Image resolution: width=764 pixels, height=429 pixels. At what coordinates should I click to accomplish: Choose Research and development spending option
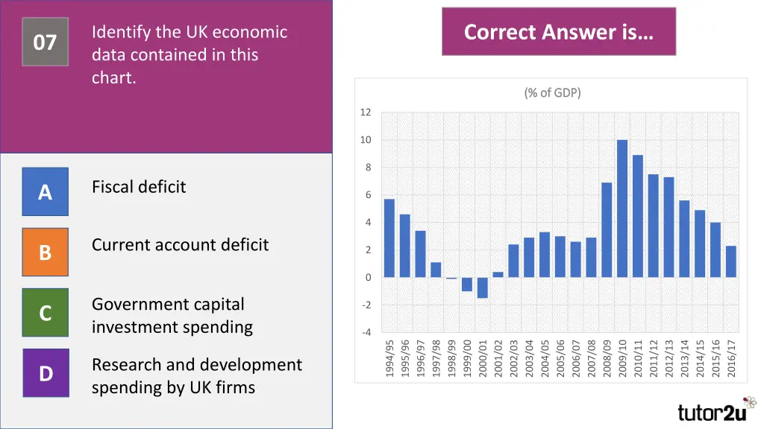[x=197, y=375]
